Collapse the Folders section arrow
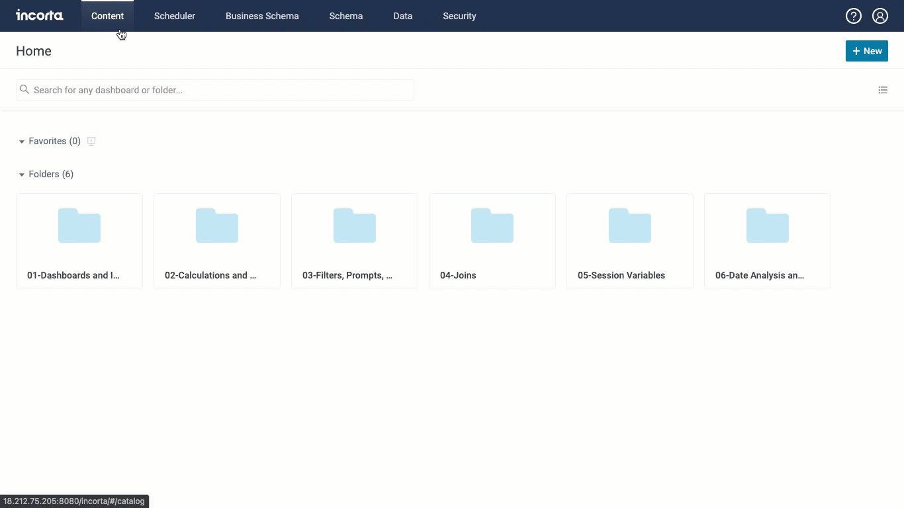 [x=22, y=175]
